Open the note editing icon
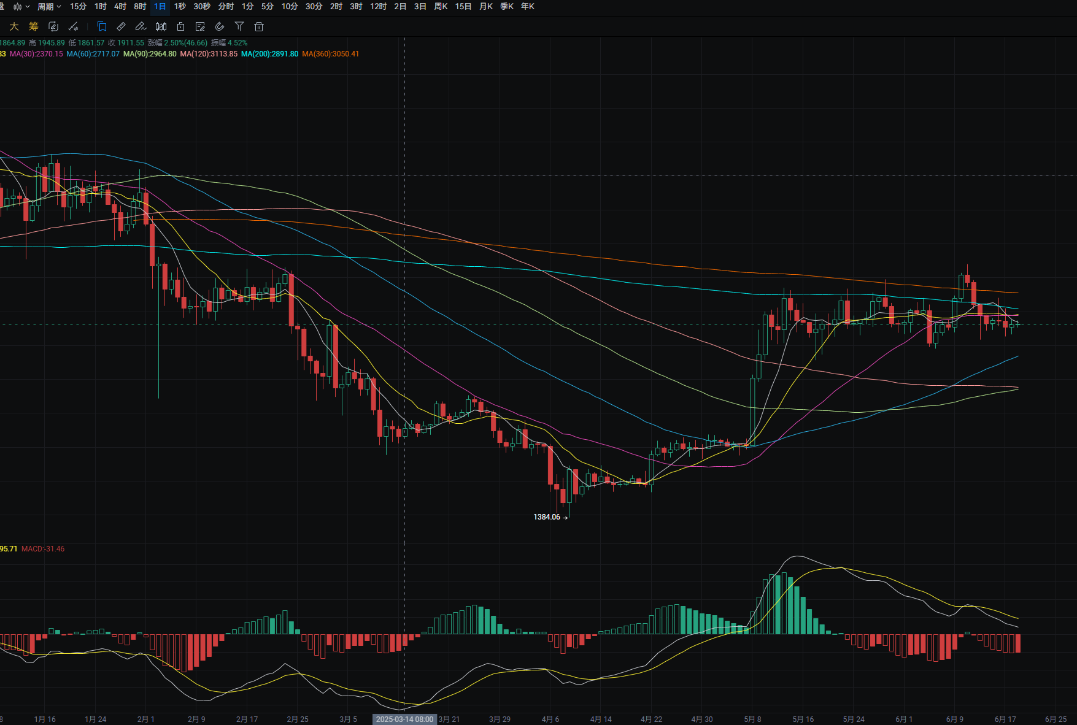The height and width of the screenshot is (725, 1077). (x=200, y=26)
